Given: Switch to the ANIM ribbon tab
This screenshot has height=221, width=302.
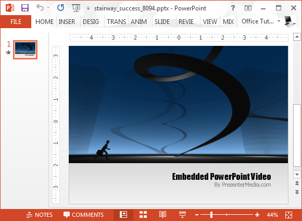Looking at the screenshot, I should coord(139,21).
